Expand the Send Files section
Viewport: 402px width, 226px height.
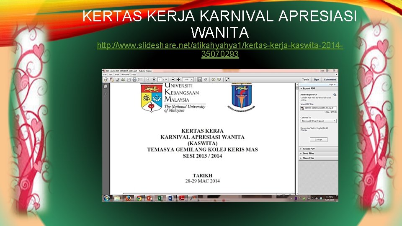pos(318,153)
